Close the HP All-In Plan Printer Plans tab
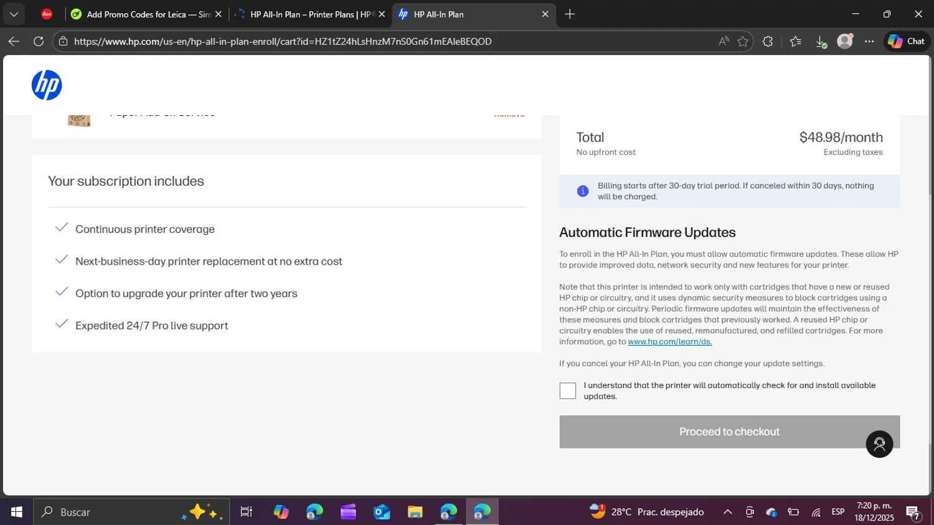 (x=382, y=14)
